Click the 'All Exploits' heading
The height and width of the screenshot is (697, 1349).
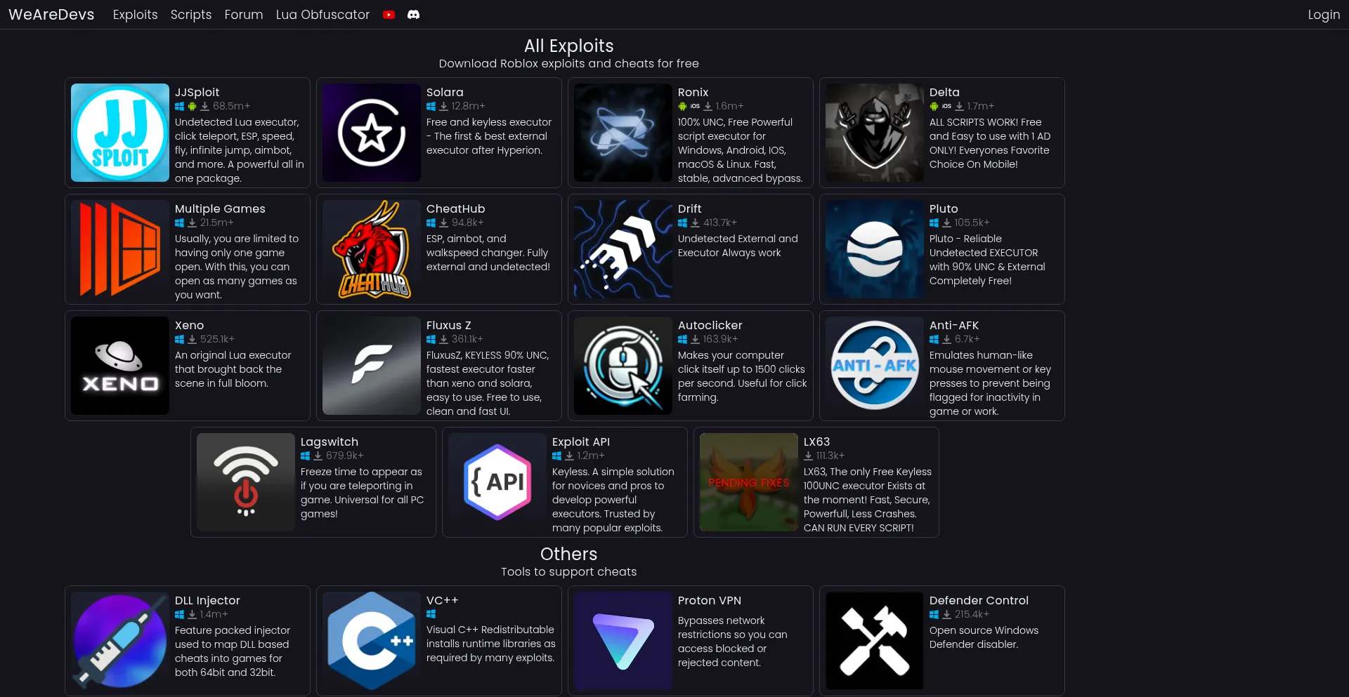tap(569, 46)
